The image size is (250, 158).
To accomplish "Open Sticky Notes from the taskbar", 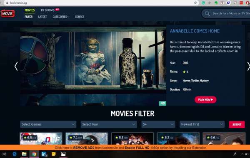I will tap(54, 154).
